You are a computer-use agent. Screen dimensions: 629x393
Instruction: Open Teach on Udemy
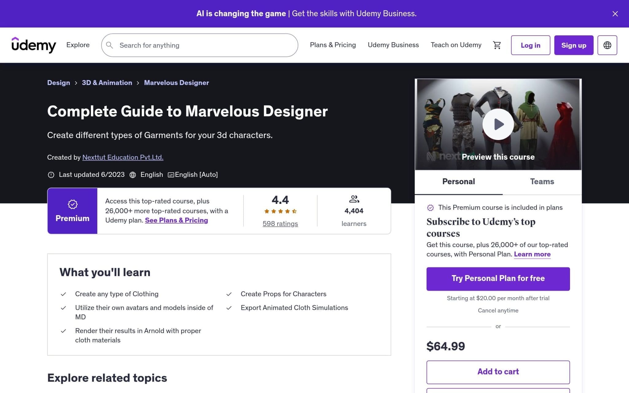pos(456,45)
